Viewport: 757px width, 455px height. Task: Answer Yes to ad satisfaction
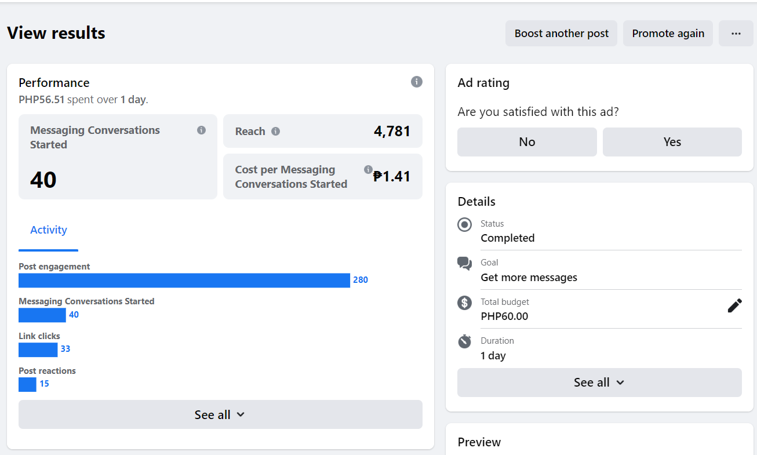[672, 142]
